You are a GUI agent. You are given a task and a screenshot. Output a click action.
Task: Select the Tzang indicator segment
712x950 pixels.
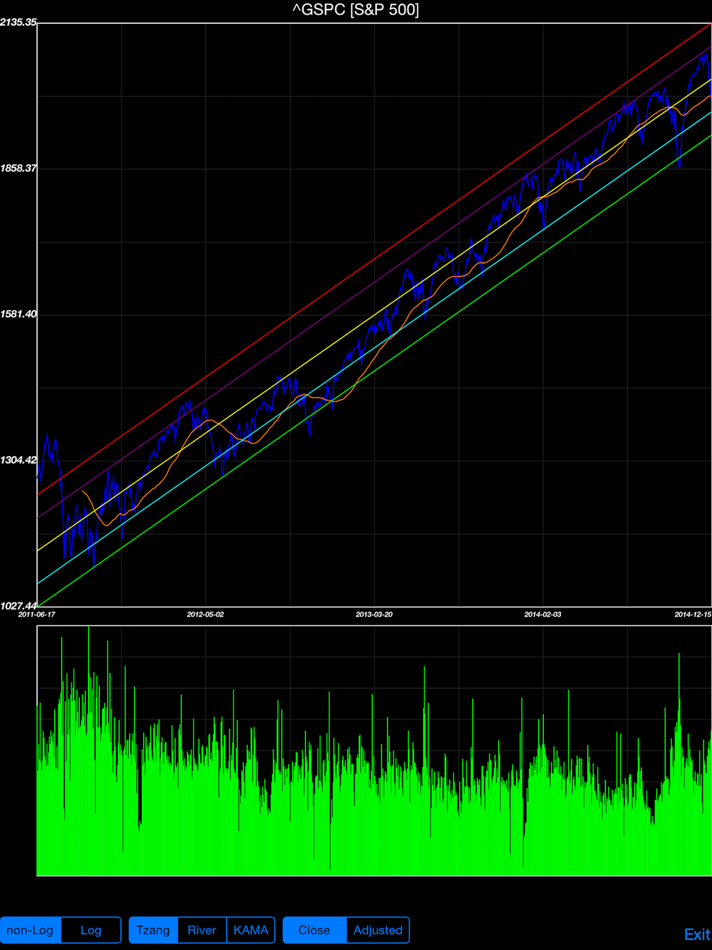pos(153,930)
